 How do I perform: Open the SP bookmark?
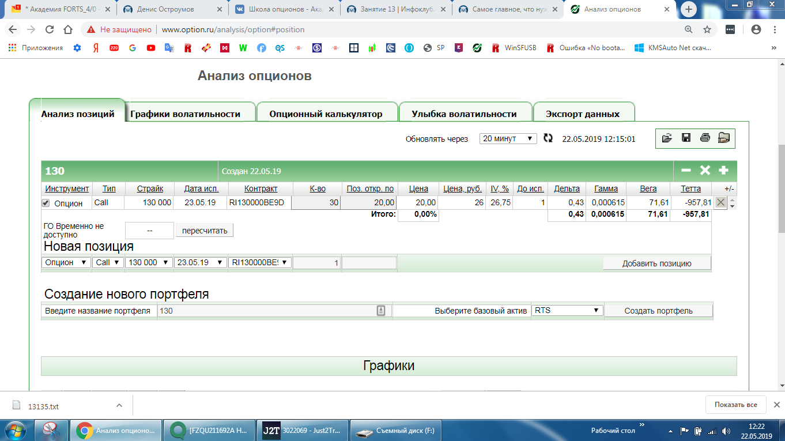pyautogui.click(x=433, y=48)
